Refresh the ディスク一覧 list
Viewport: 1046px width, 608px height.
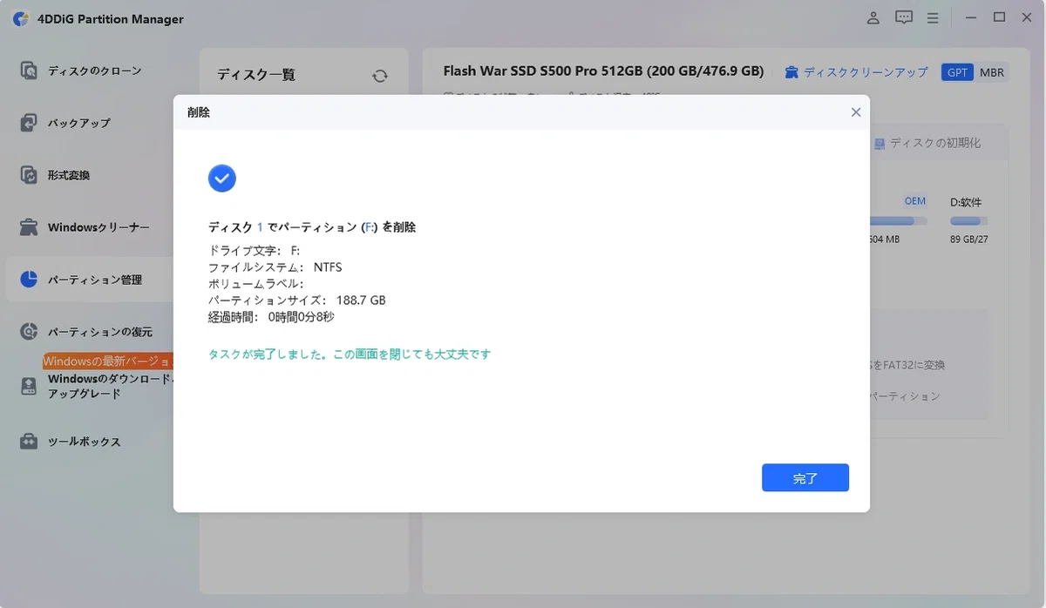tap(380, 76)
